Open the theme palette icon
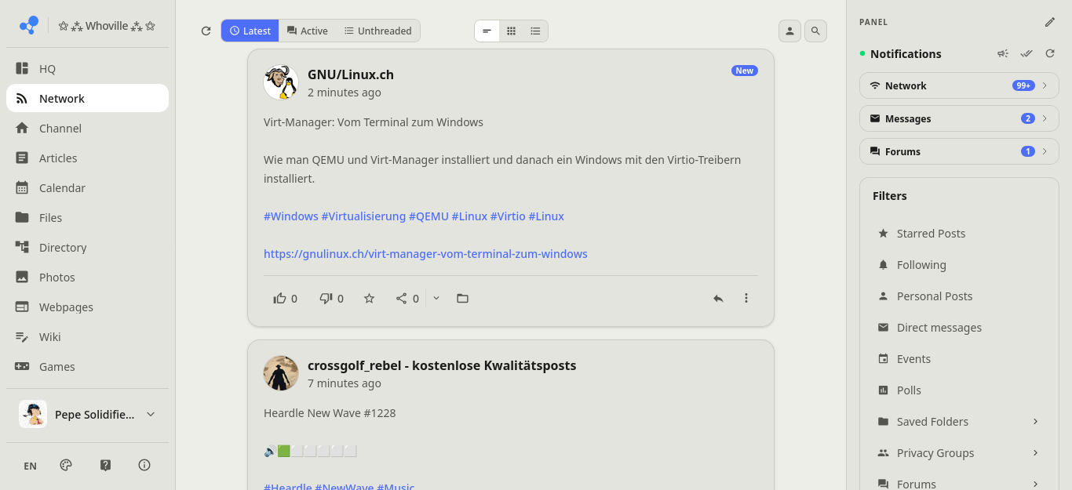Viewport: 1072px width, 490px height. click(66, 465)
